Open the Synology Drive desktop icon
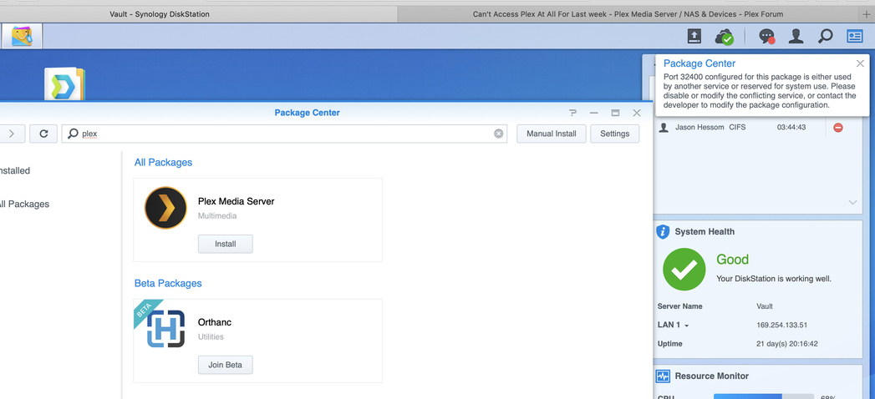 tap(64, 84)
